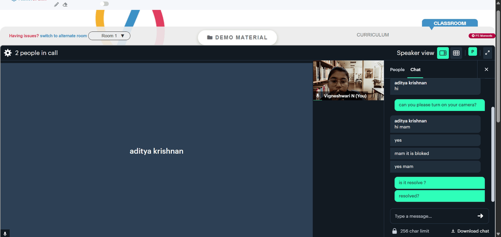Viewport: 501px width, 237px height.
Task: Click the 'Speaker view' label
Action: [415, 53]
